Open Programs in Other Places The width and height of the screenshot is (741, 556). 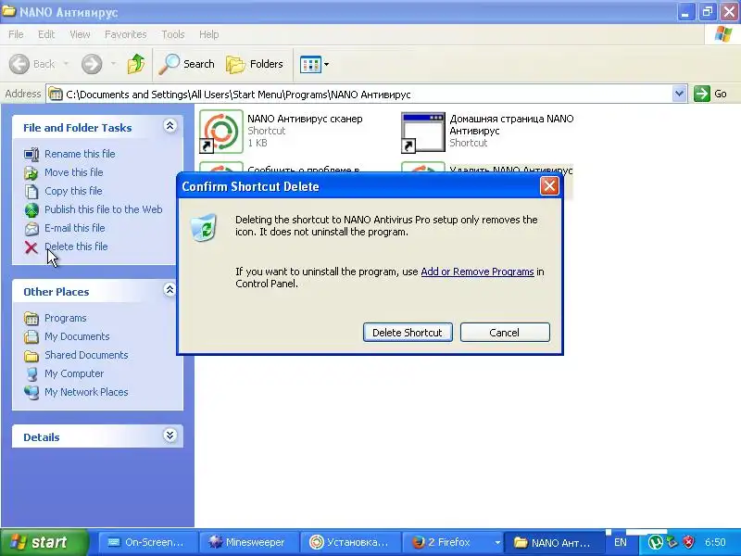[66, 318]
